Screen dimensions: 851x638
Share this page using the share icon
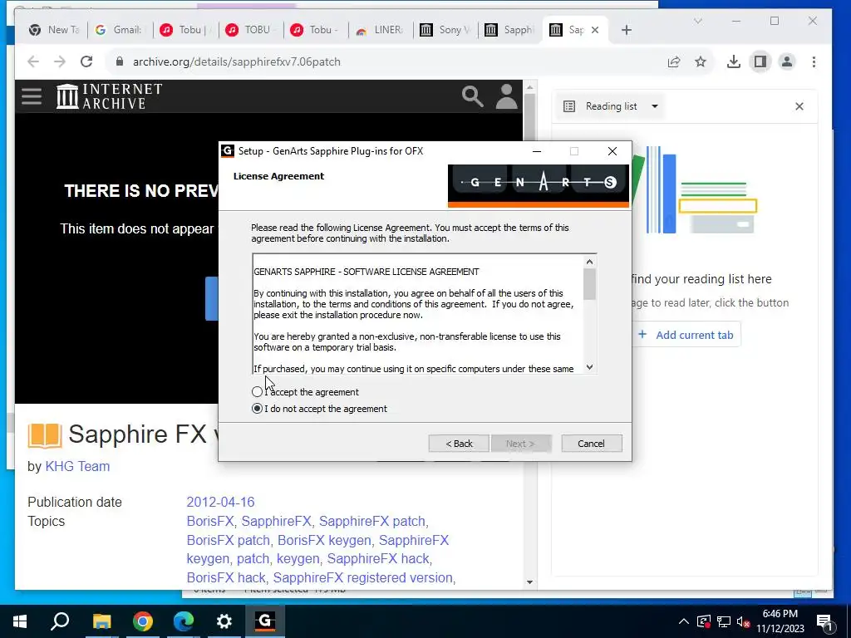(x=674, y=61)
